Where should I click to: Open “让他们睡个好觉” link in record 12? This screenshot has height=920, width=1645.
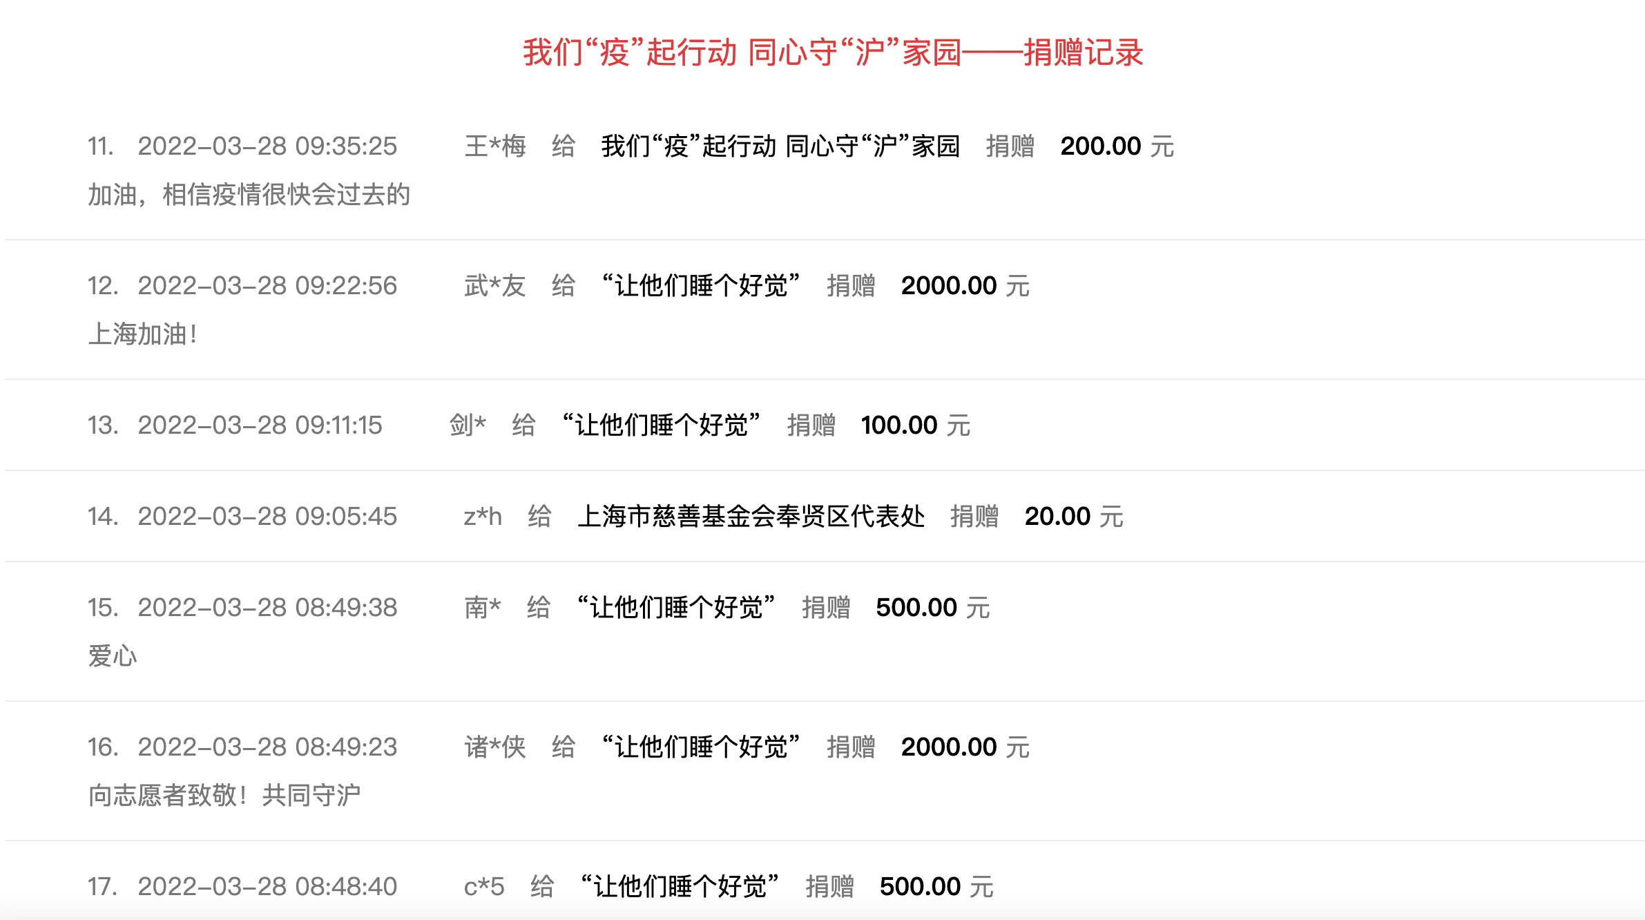[700, 286]
